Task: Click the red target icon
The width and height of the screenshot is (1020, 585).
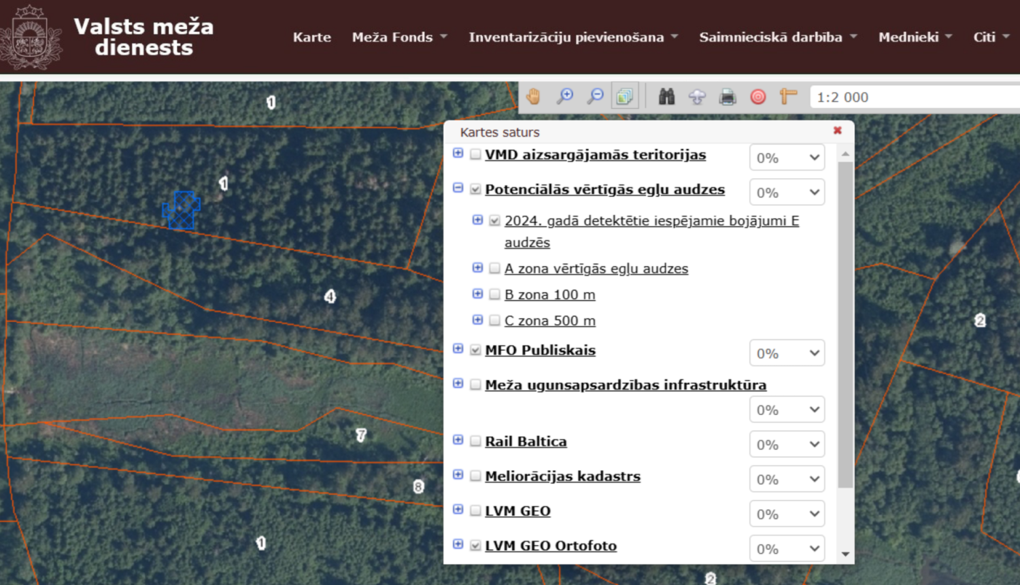Action: (758, 97)
